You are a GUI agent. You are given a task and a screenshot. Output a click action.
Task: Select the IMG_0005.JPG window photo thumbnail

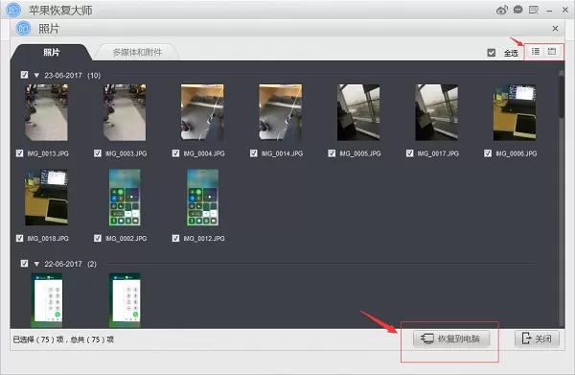click(358, 112)
